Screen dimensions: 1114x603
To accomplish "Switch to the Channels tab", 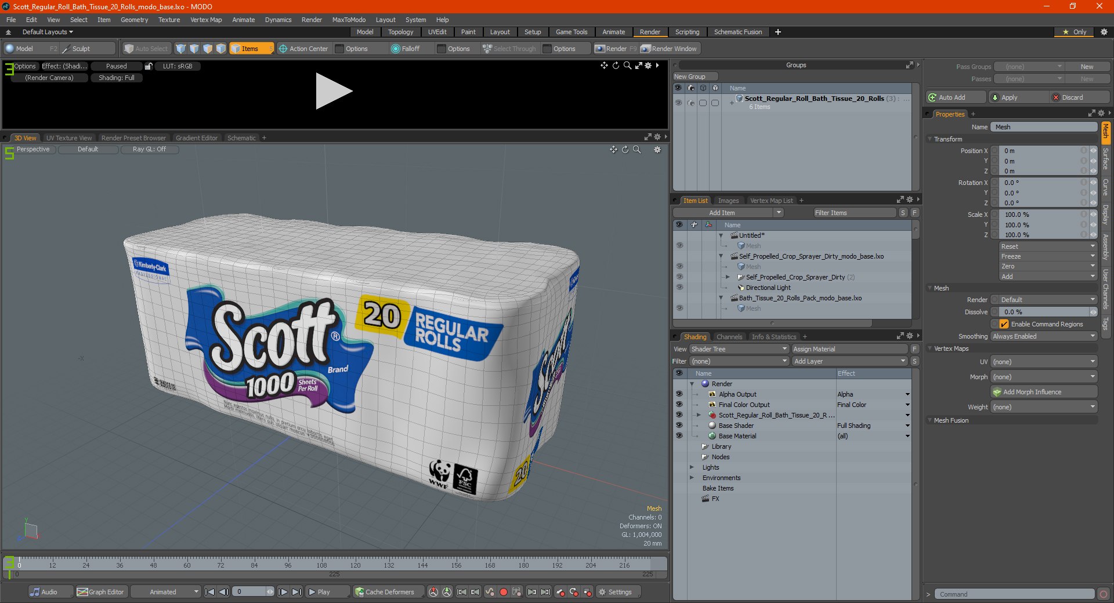I will pyautogui.click(x=729, y=337).
